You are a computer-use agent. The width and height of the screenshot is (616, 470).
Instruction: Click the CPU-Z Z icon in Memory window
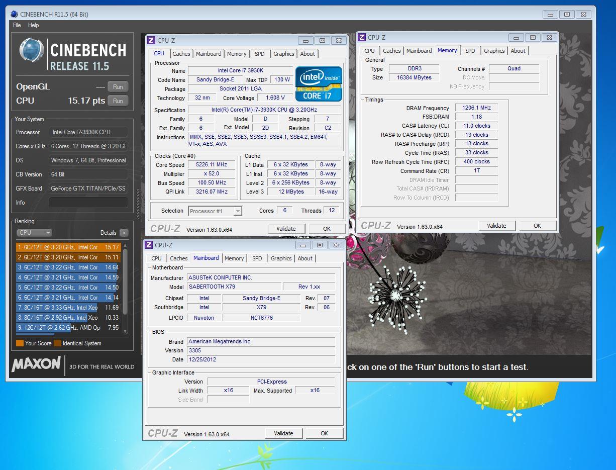coord(361,37)
